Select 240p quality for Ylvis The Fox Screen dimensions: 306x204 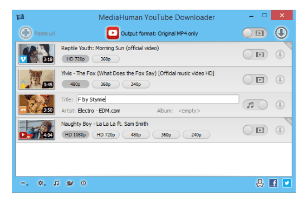(136, 84)
